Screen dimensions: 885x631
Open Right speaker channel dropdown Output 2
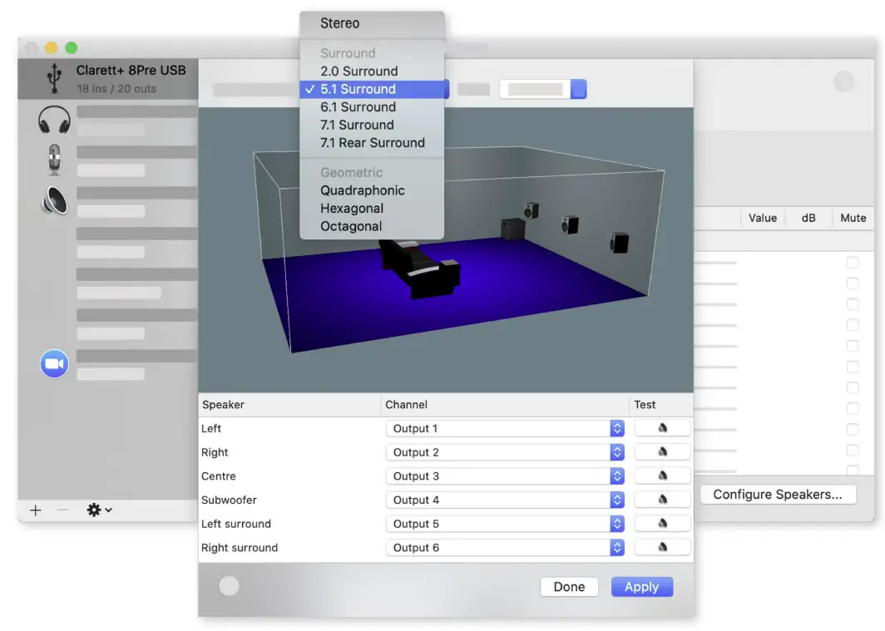point(505,452)
